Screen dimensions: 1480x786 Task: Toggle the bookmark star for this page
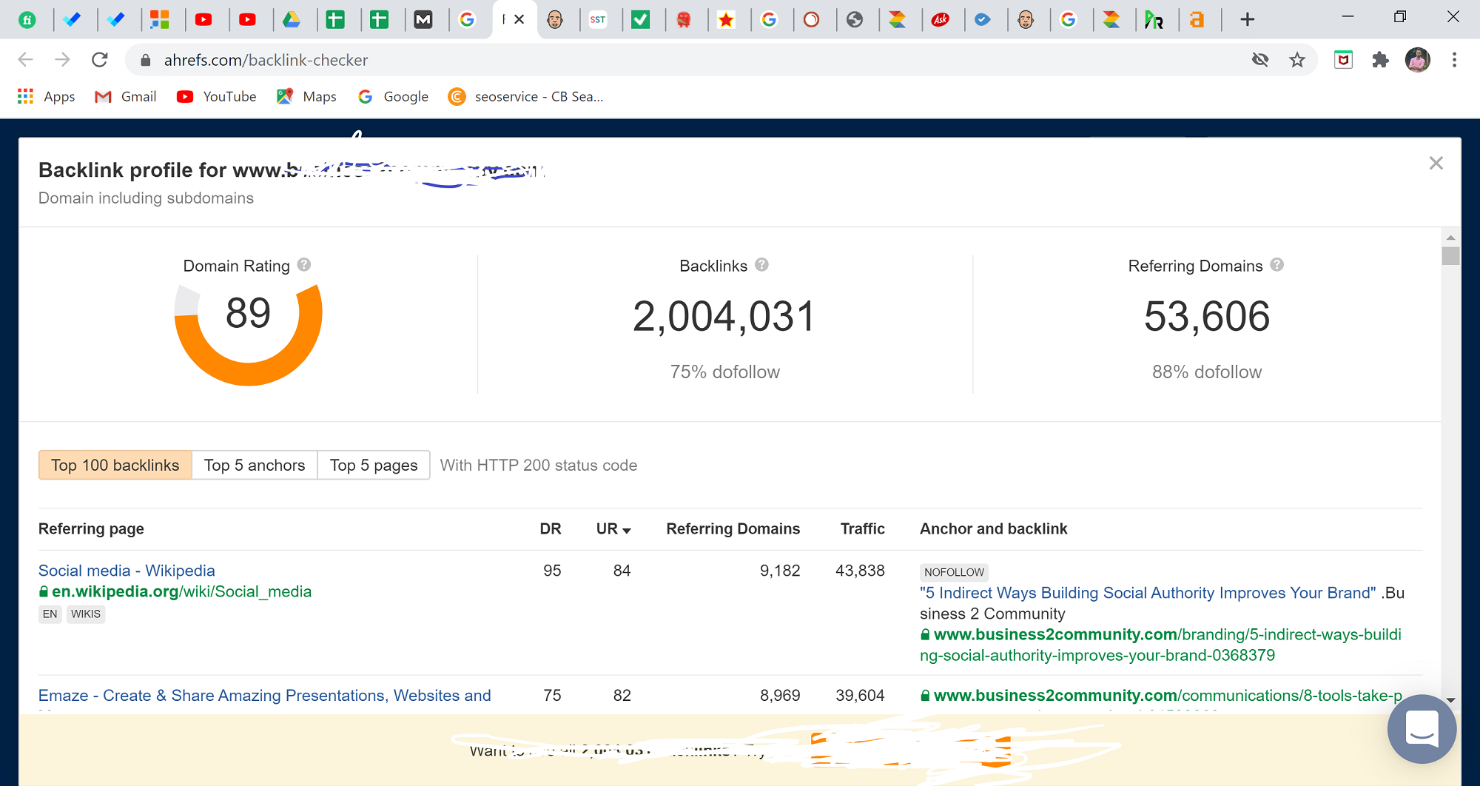tap(1298, 59)
